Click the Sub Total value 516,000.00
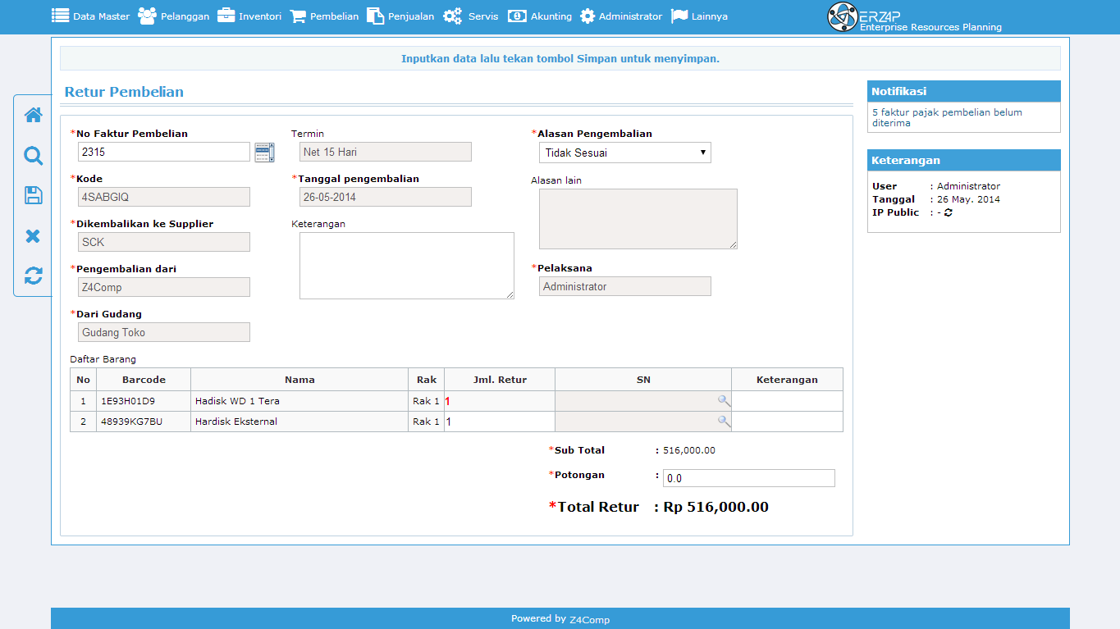 coord(689,450)
